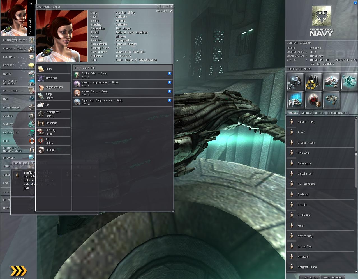
Task: Open Contracts from the sidebar
Action: [x=18, y=91]
